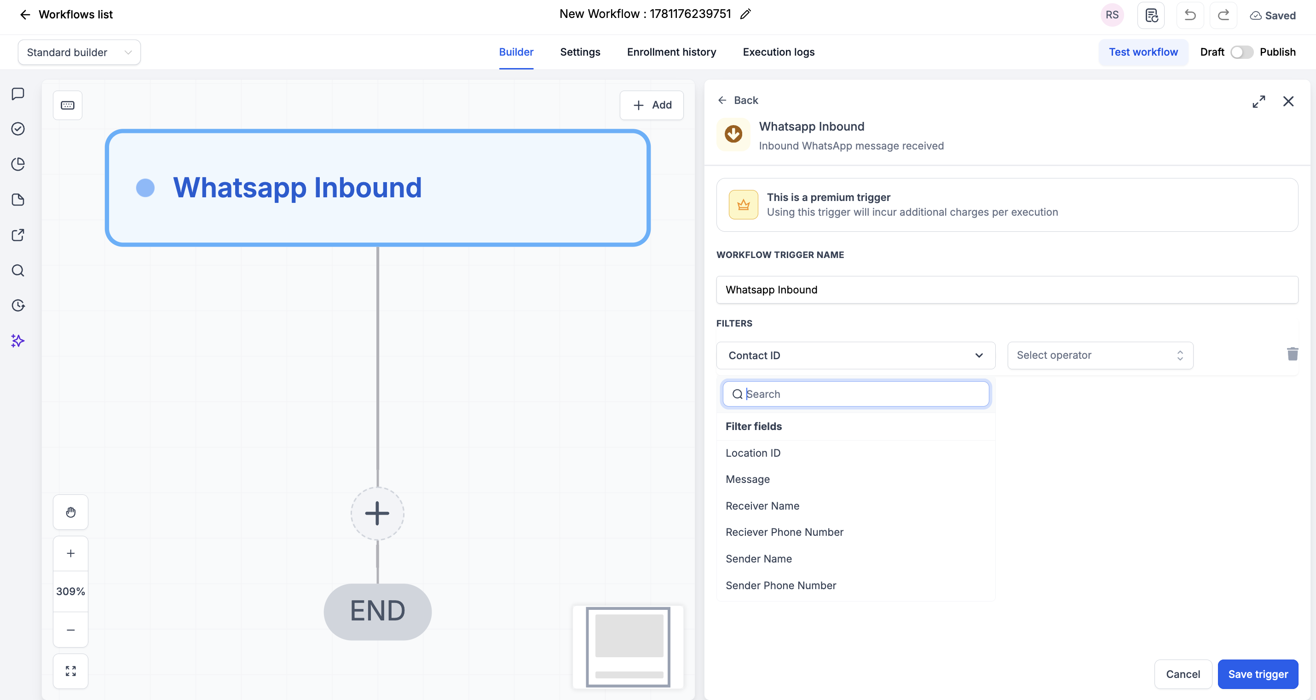
Task: Choose Reciever Phone Number filter field
Action: [856, 533]
